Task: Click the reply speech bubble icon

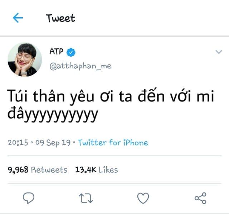Action: [29, 198]
